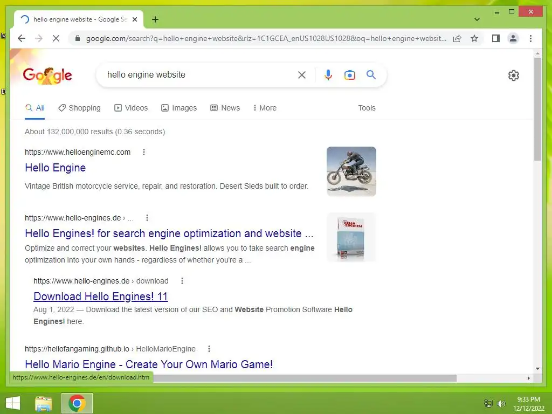Click the vertical scrollbar thumb
This screenshot has width=552, height=414.
tap(537, 109)
